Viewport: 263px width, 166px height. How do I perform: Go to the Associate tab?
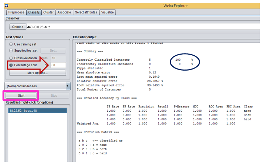[x=64, y=12]
